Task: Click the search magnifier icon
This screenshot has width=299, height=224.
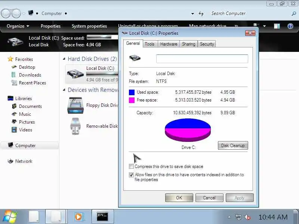Action: [294, 13]
